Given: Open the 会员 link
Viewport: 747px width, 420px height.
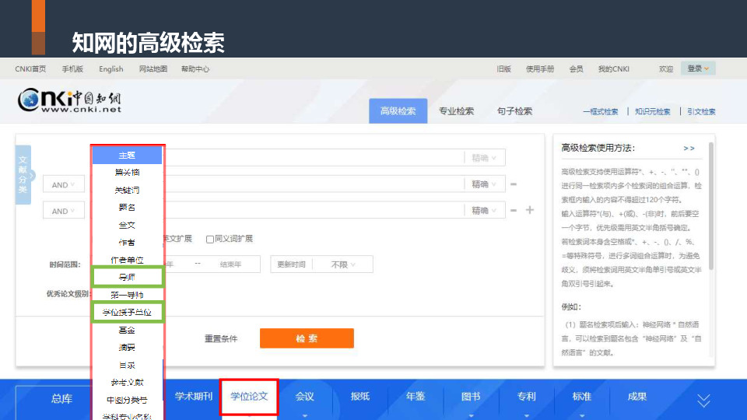Looking at the screenshot, I should (576, 69).
